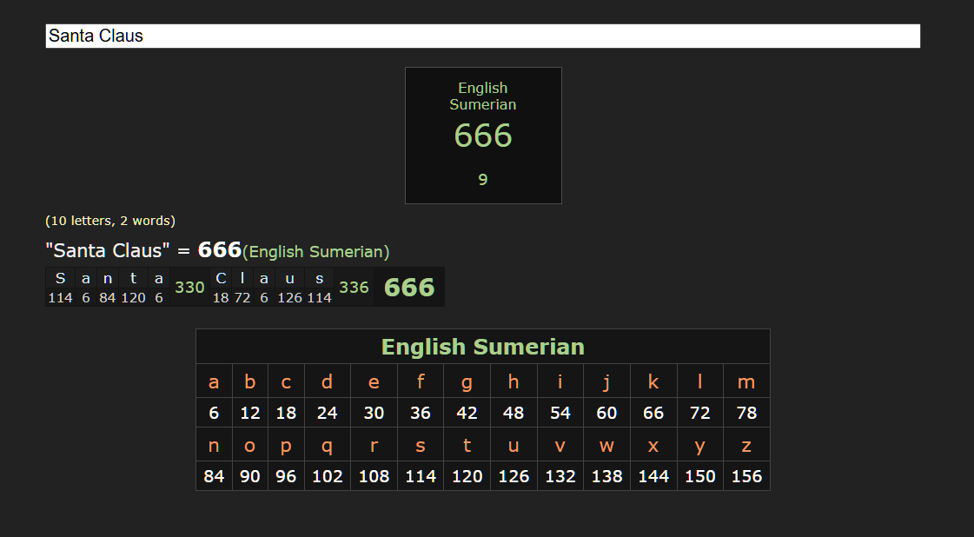Viewport: 974px width, 537px height.
Task: Click value 96 in the cipher chart
Action: coord(286,476)
